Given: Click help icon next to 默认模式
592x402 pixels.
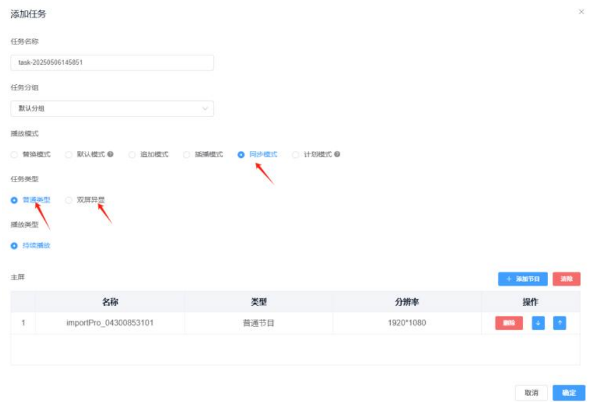Looking at the screenshot, I should pos(110,154).
